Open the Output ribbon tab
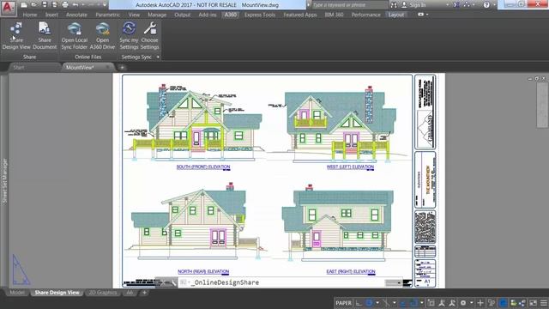The height and width of the screenshot is (309, 549). point(183,15)
